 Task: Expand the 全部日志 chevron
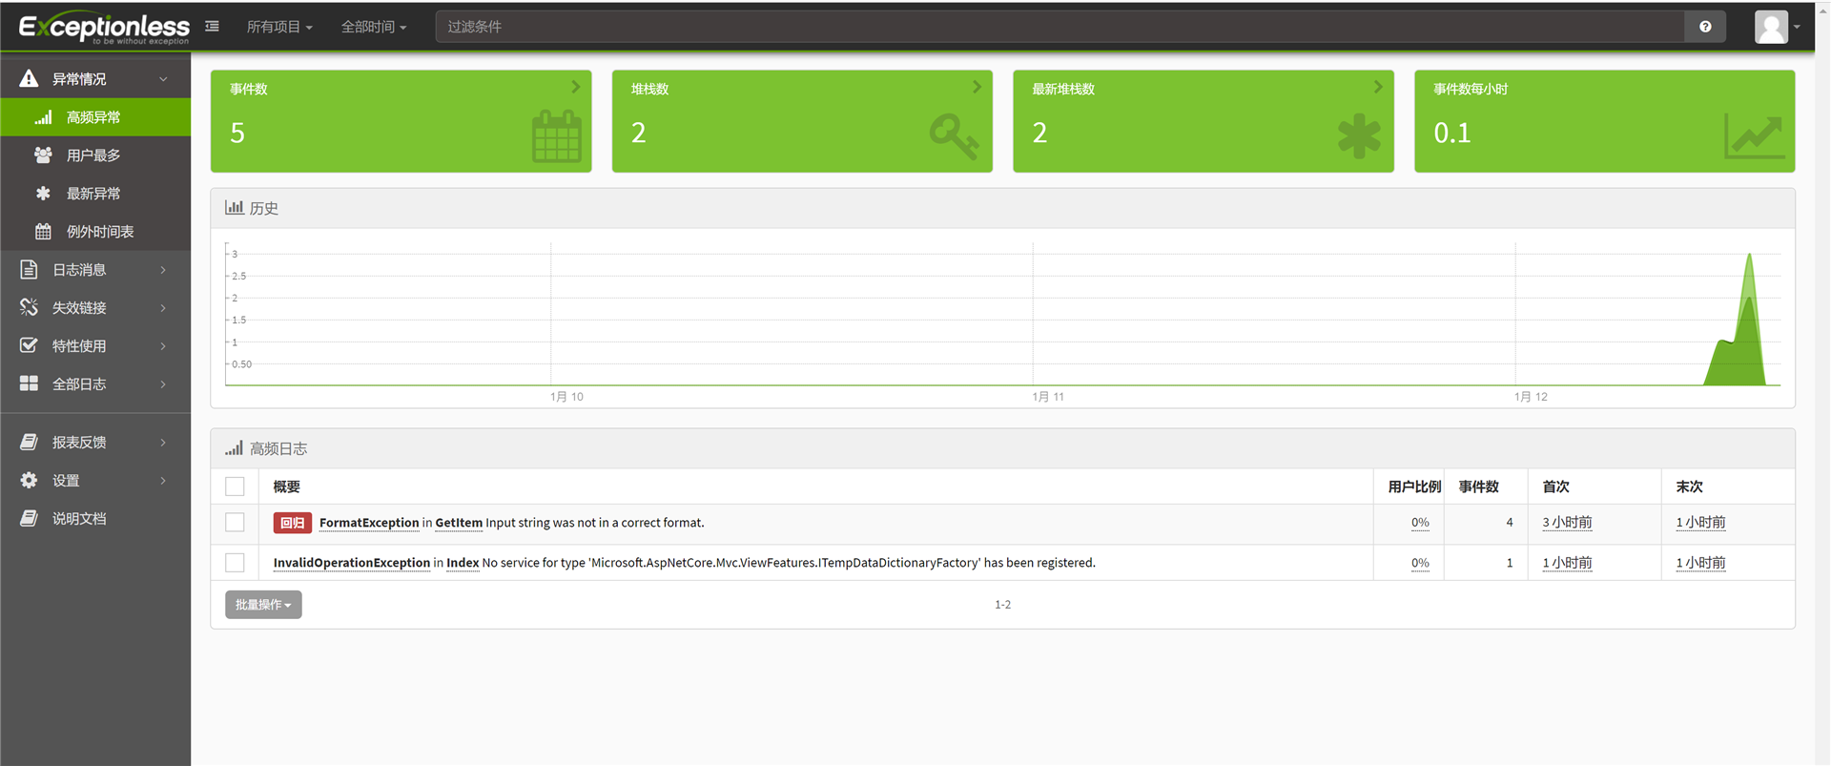(x=163, y=384)
